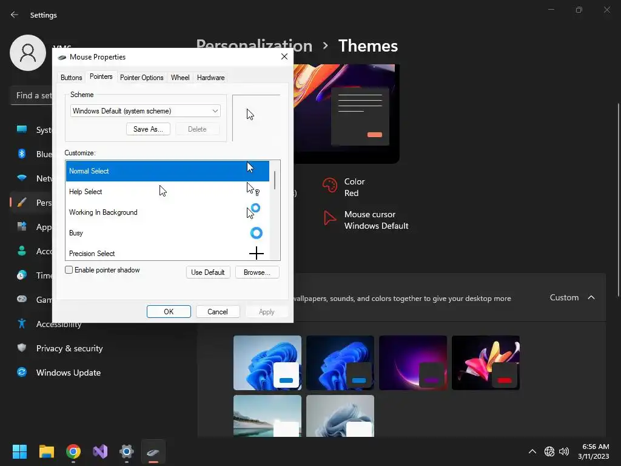Image resolution: width=621 pixels, height=466 pixels.
Task: Collapse the Custom theme expander
Action: (x=591, y=297)
